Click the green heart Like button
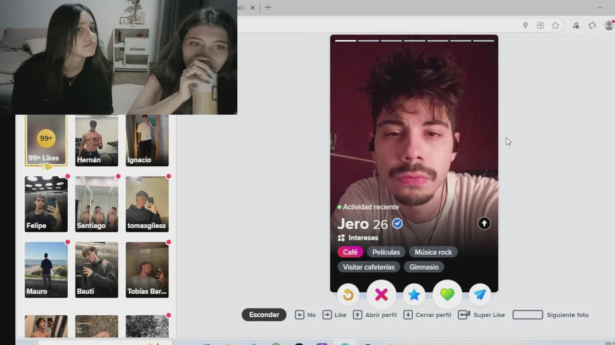615x345 pixels. 447,295
